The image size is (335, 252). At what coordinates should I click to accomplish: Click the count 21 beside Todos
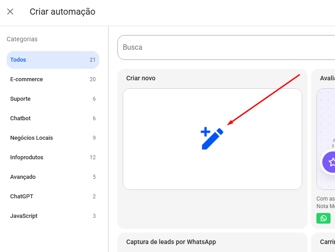click(93, 60)
